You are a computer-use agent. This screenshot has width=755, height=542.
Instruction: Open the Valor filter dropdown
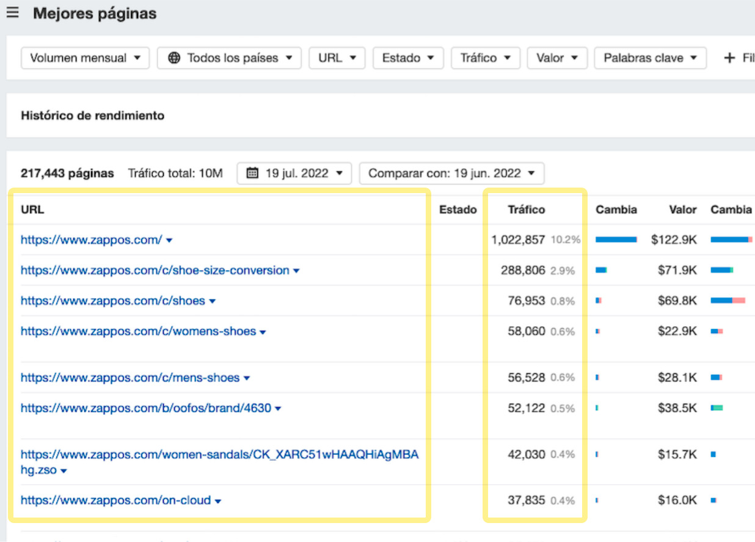557,58
